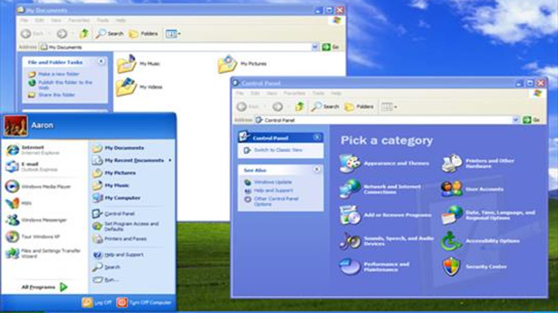This screenshot has height=313, width=558.
Task: Start Tour Windows XP
Action: (33, 237)
